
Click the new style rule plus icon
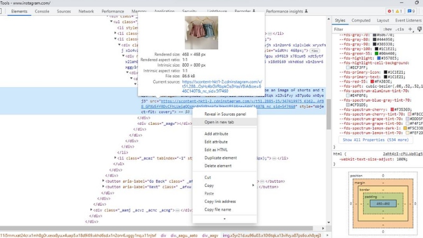tap(410, 29)
